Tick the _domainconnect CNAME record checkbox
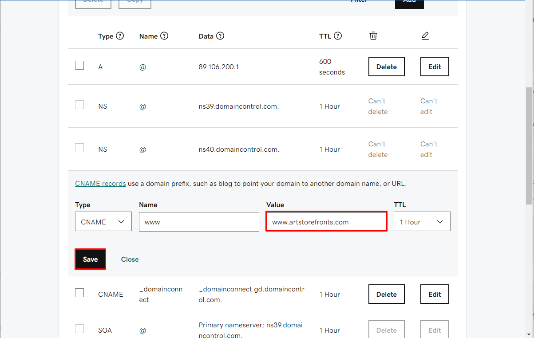Viewport: 534px width, 338px height. coord(79,293)
